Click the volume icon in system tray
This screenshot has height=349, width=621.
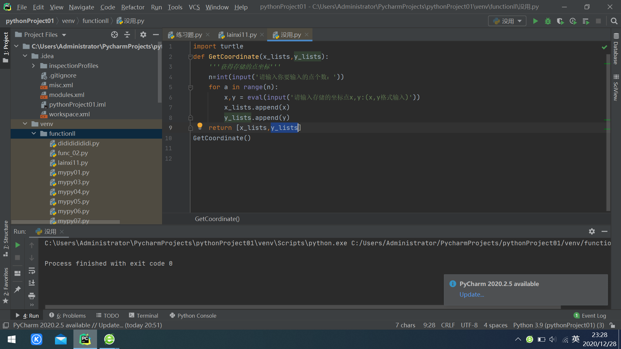point(553,339)
